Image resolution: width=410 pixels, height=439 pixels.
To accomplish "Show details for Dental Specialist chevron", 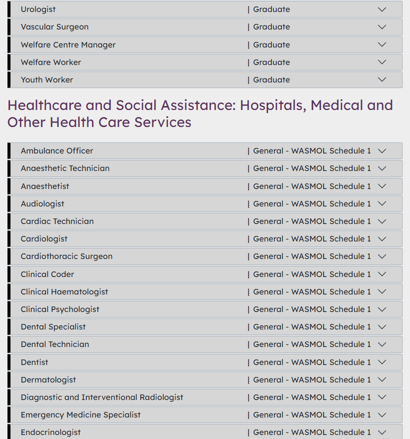I will 382,327.
